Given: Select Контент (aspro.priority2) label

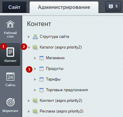Looking at the screenshot, I should pos(61,101).
